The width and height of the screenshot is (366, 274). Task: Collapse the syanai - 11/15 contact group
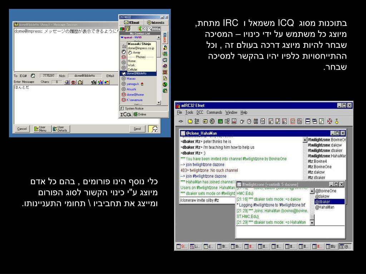(122, 37)
